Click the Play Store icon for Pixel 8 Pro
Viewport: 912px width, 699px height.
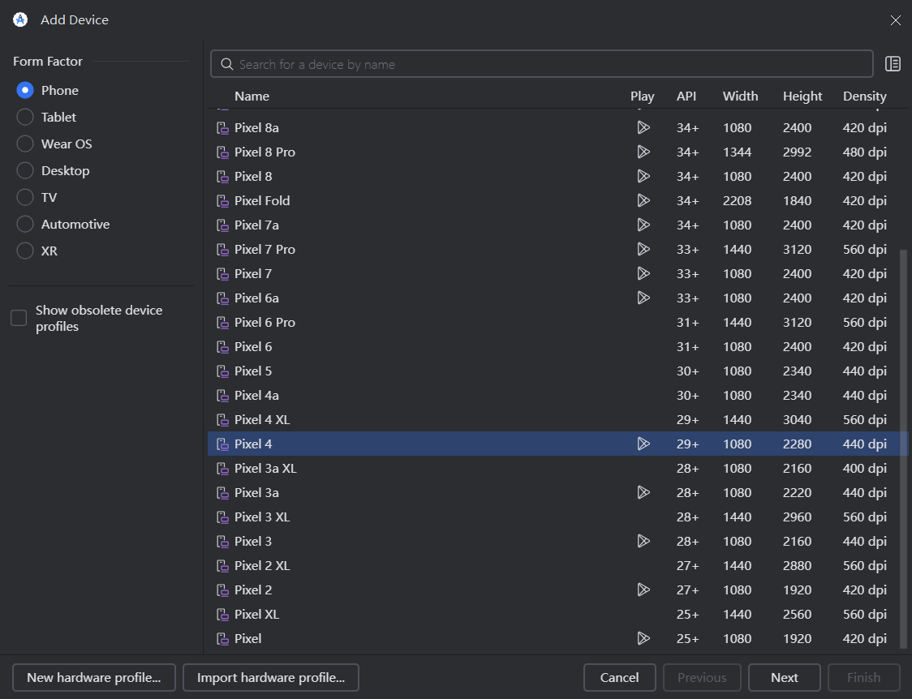tap(643, 152)
